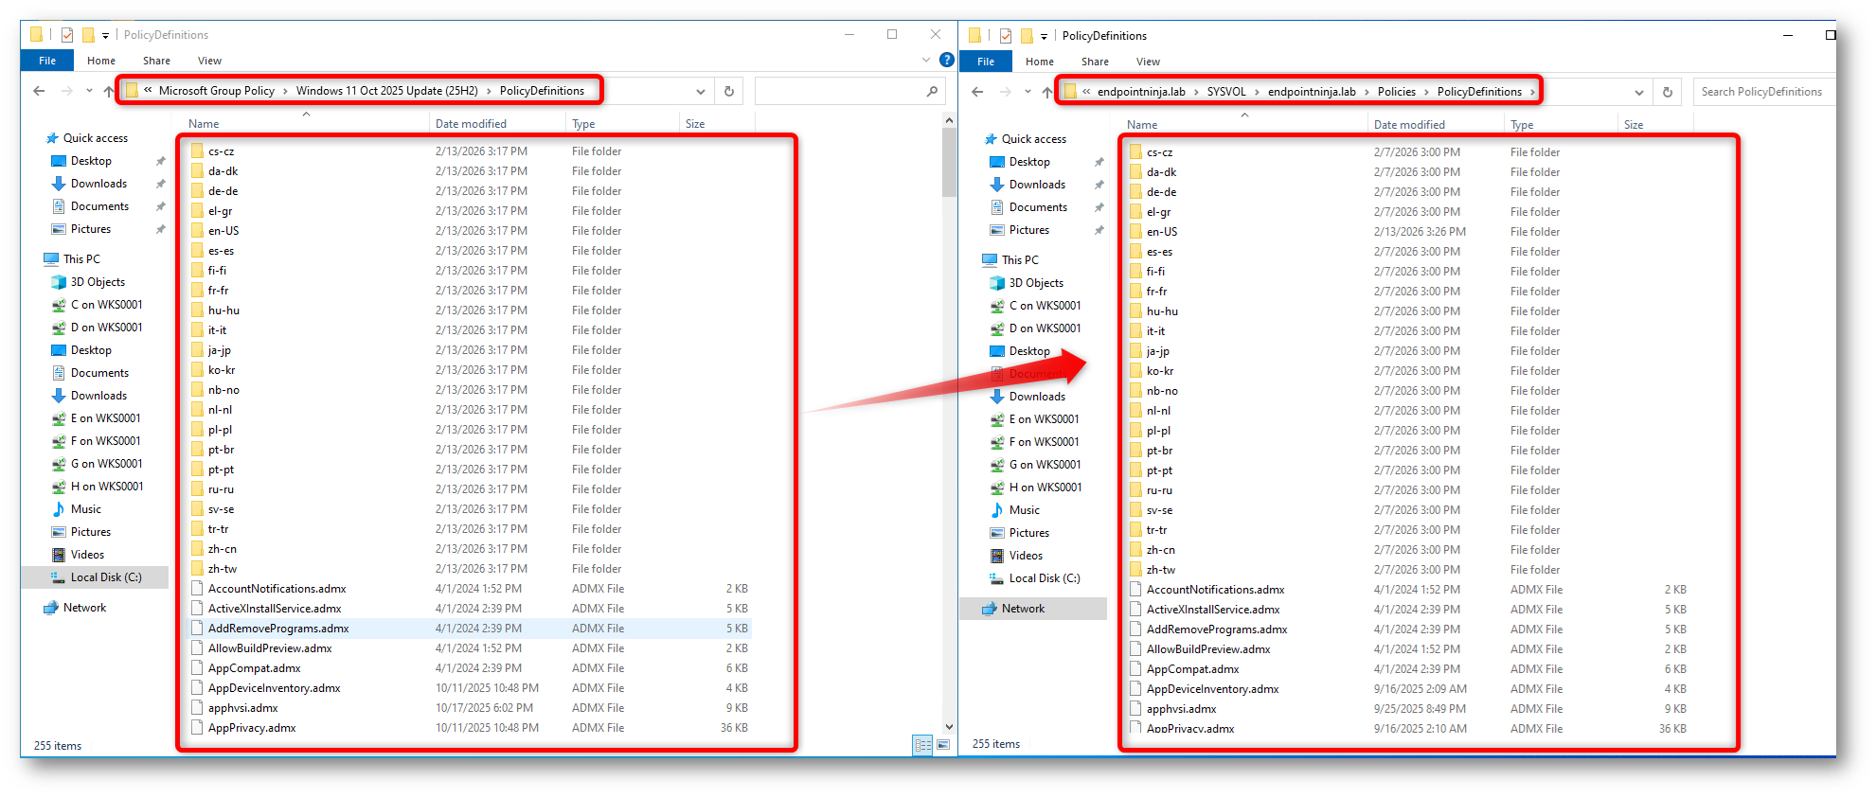
Task: Click Microsoft Group Policy breadcrumb segment
Action: tap(217, 91)
